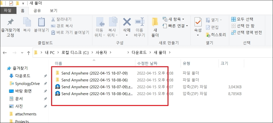Viewport: 273px width, 123px height.
Task: Click 새 폴더 breadcrumb in address bar
Action: (160, 52)
